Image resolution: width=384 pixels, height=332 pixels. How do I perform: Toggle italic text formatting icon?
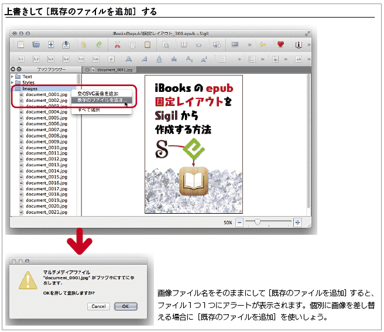point(144,59)
